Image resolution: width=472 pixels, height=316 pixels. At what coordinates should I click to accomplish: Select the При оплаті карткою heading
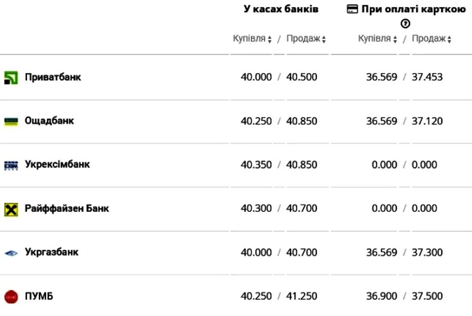[413, 9]
